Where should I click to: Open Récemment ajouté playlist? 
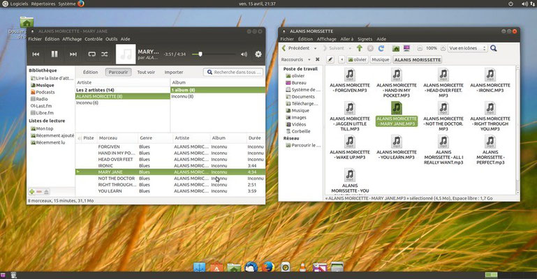52,135
